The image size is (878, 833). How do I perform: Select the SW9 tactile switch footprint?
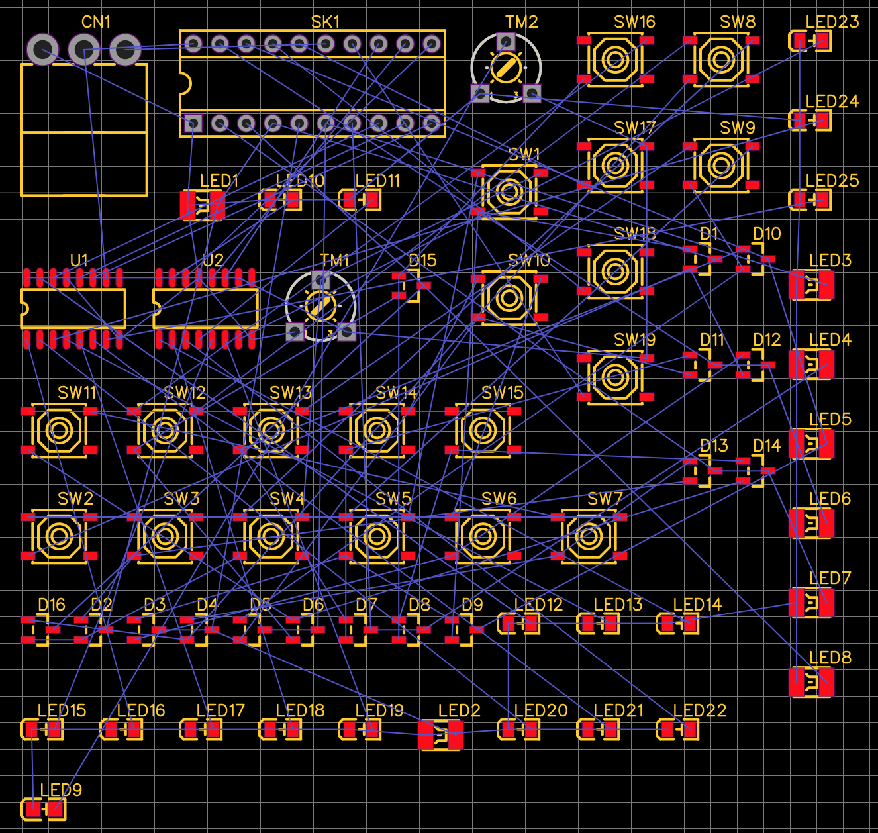click(721, 166)
